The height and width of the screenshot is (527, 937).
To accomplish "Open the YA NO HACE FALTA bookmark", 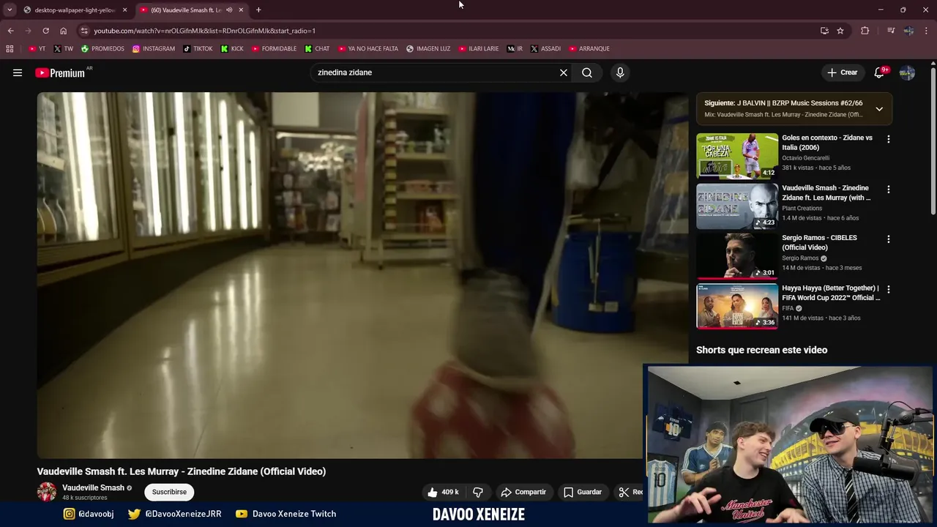I will (368, 48).
